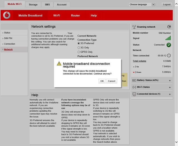178x146 pixels.
Task: Click the roaming network antenna icon
Action: click(x=134, y=27)
